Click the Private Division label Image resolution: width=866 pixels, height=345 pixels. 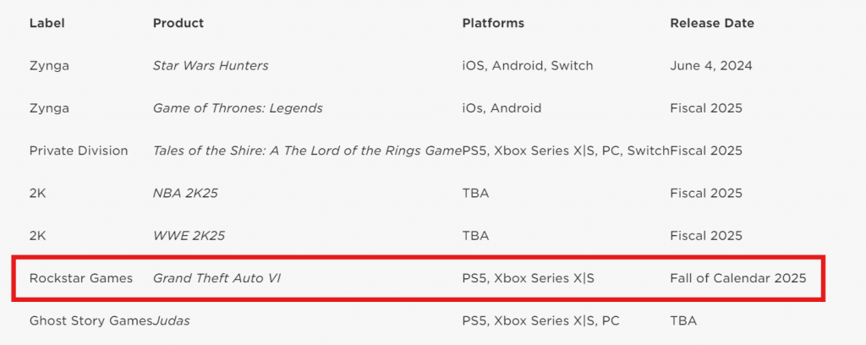79,151
